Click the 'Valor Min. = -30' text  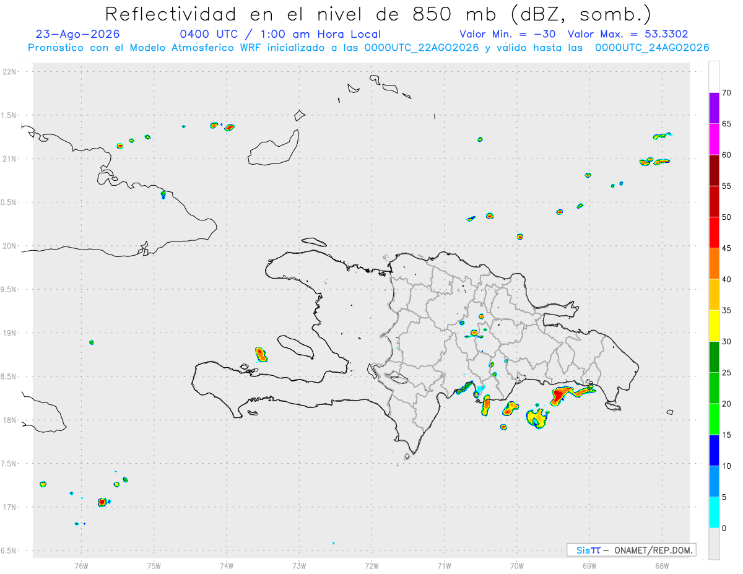[x=507, y=34]
